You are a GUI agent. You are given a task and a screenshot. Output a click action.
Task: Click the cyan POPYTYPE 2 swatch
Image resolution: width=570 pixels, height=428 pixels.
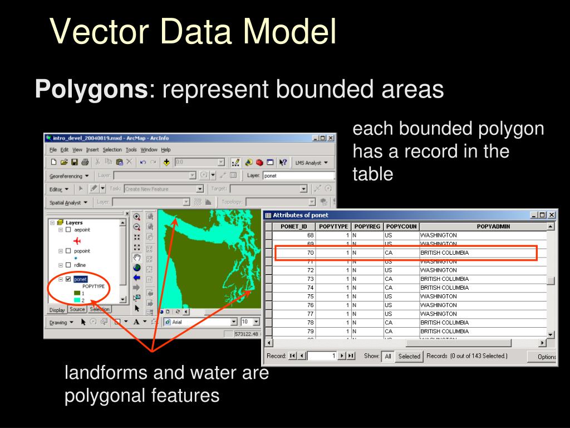[x=77, y=300]
